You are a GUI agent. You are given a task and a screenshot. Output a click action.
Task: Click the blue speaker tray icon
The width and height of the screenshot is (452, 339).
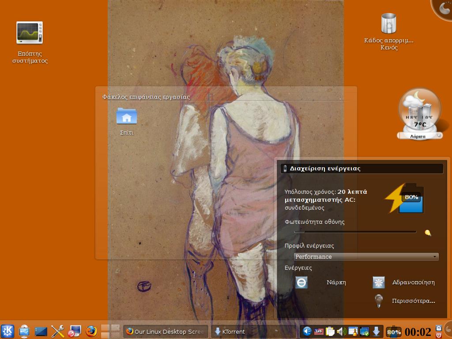point(307,331)
